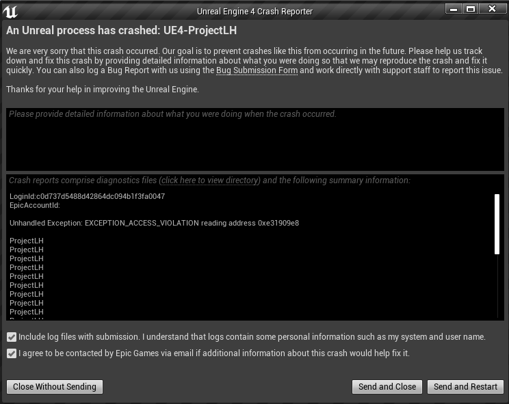Open the Bug Submission Form link
Image resolution: width=509 pixels, height=404 pixels.
coord(257,71)
